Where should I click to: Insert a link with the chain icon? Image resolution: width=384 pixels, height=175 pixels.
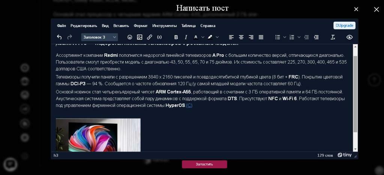pyautogui.click(x=149, y=37)
